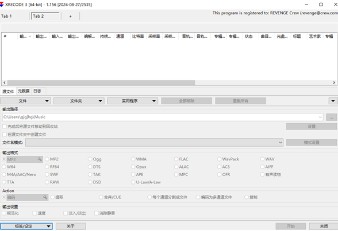The width and height of the screenshot is (338, 231).
Task: Select 编码为多通道文件 action
Action: (x=214, y=197)
